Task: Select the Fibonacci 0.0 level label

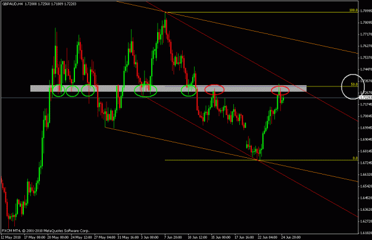Action: click(355, 158)
